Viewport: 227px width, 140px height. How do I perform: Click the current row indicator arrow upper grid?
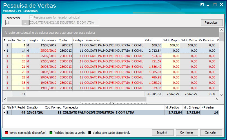click(4, 51)
